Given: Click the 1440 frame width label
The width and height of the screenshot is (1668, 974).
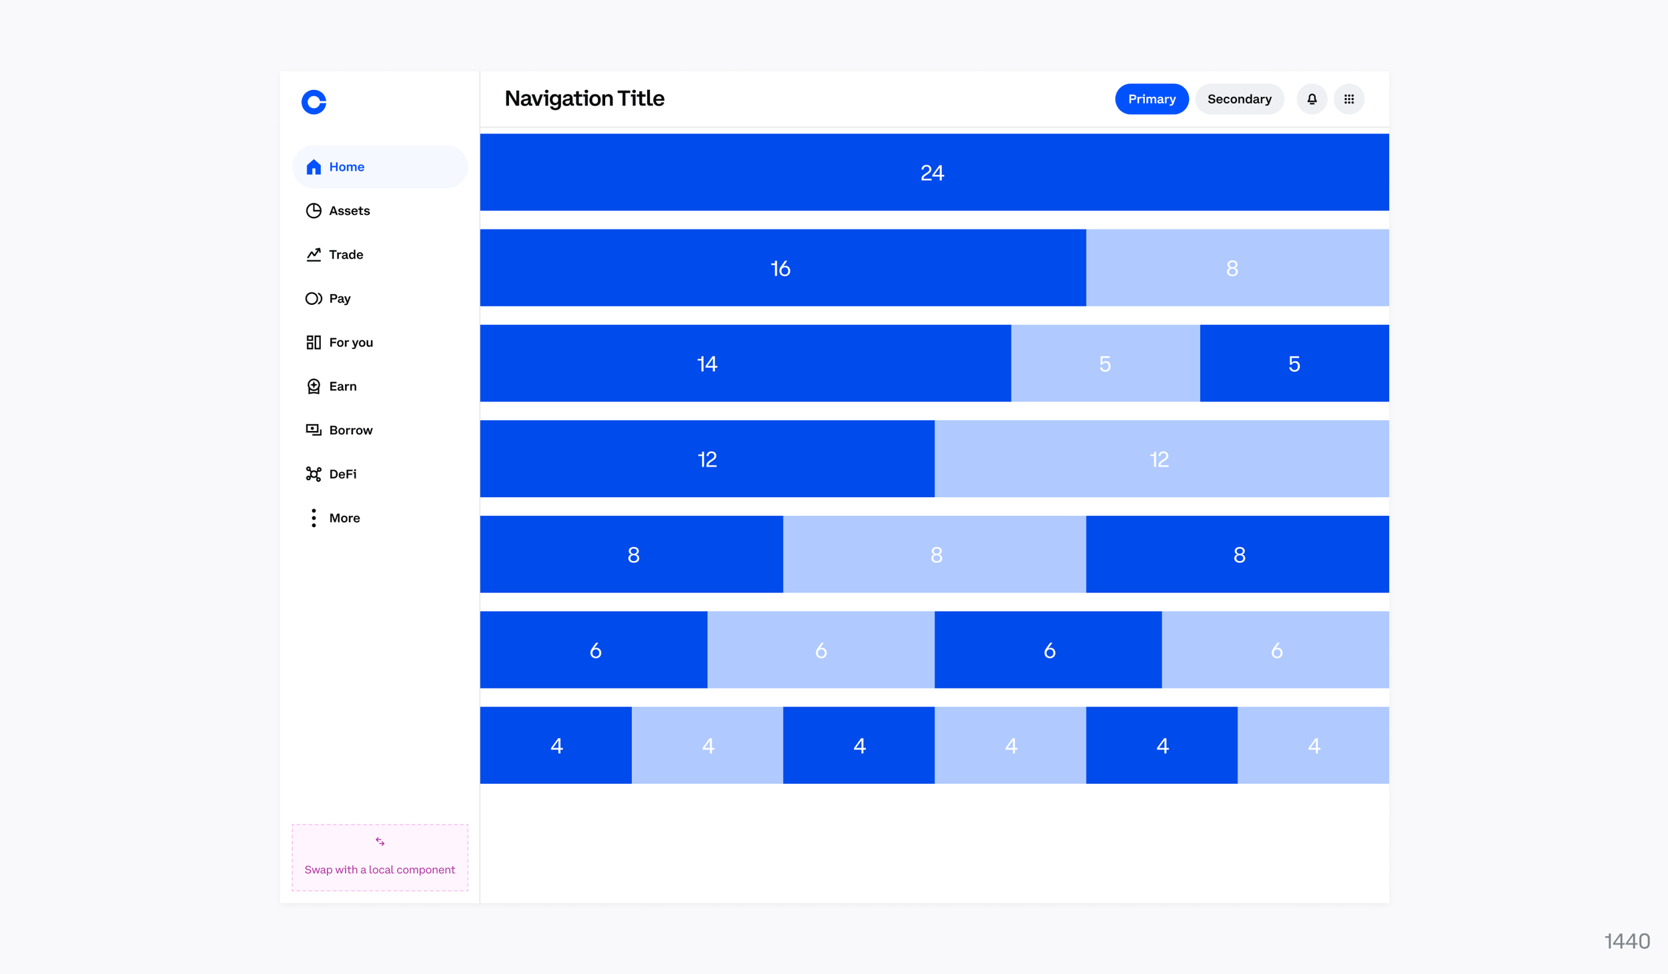Looking at the screenshot, I should pyautogui.click(x=1627, y=941).
